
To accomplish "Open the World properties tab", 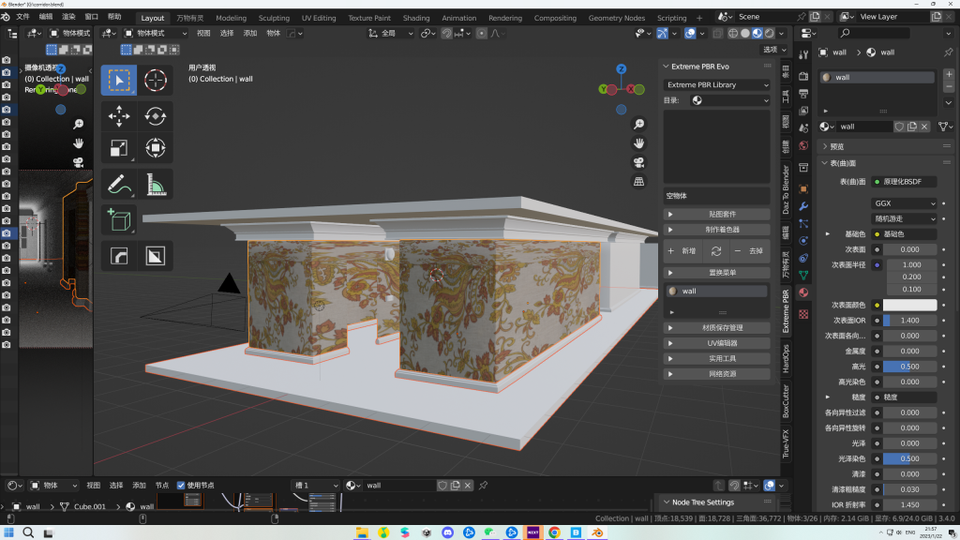I will [x=803, y=145].
